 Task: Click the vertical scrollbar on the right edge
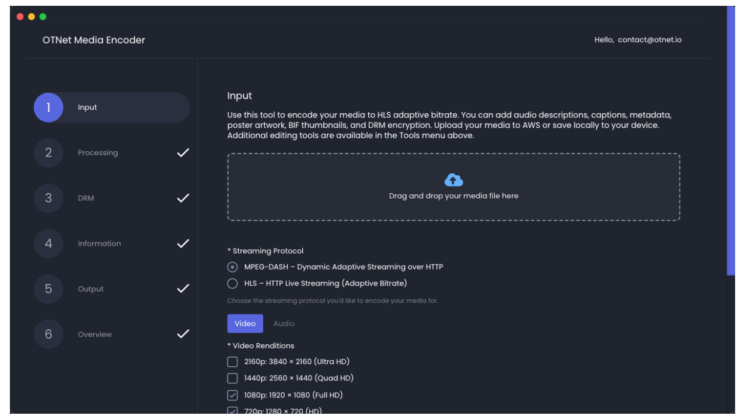pos(730,140)
